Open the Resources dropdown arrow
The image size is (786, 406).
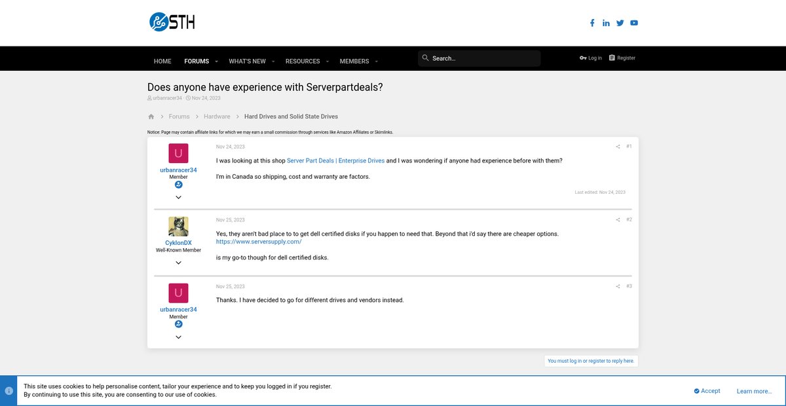(x=327, y=62)
